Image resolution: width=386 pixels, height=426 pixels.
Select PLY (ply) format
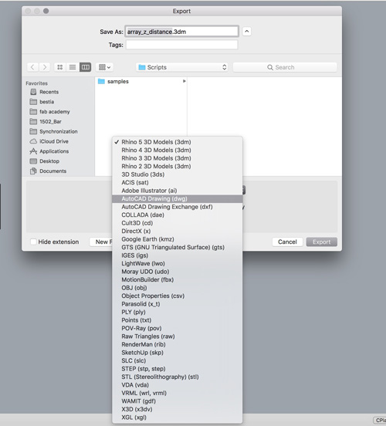click(x=178, y=312)
